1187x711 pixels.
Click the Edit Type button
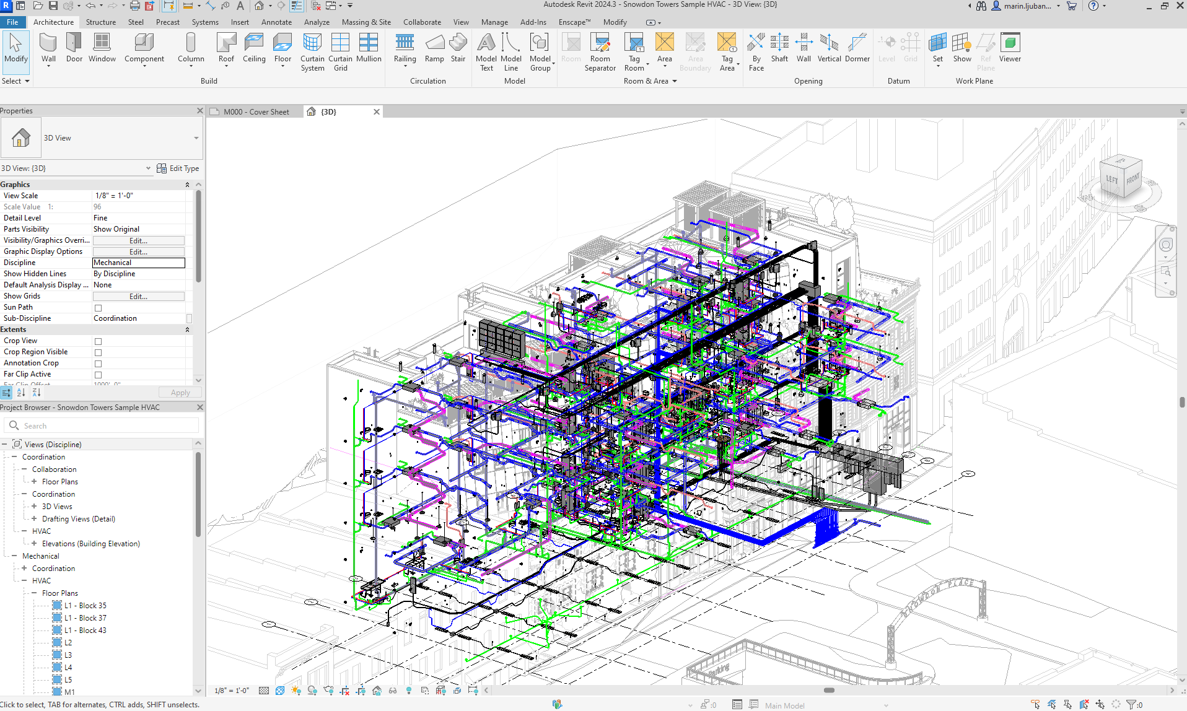click(178, 168)
